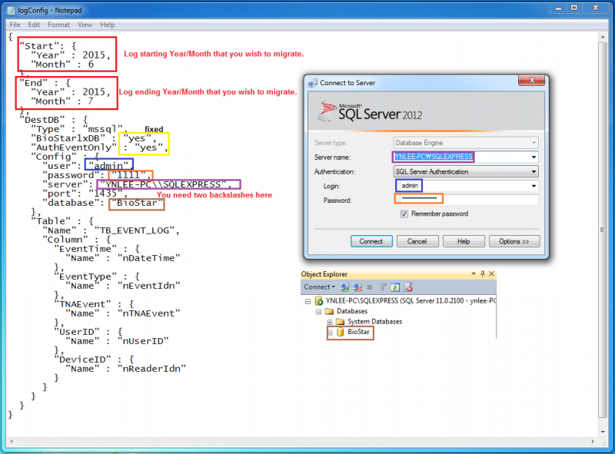Click the BioStar database cylinder icon

(x=341, y=333)
